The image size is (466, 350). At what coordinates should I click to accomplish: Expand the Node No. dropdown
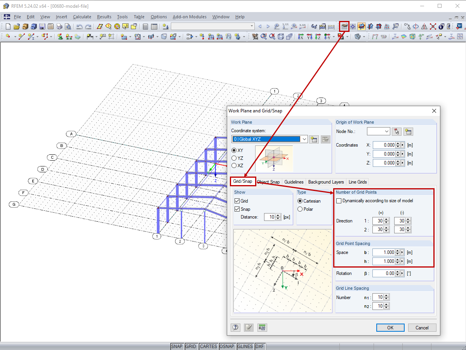pos(387,131)
